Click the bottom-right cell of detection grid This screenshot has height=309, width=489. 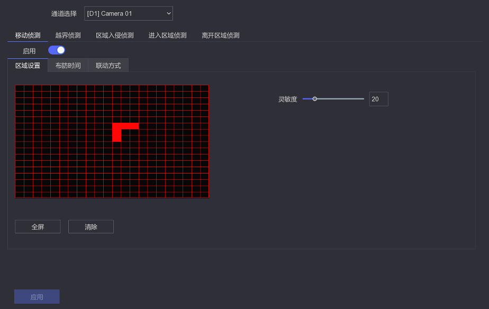[205, 195]
